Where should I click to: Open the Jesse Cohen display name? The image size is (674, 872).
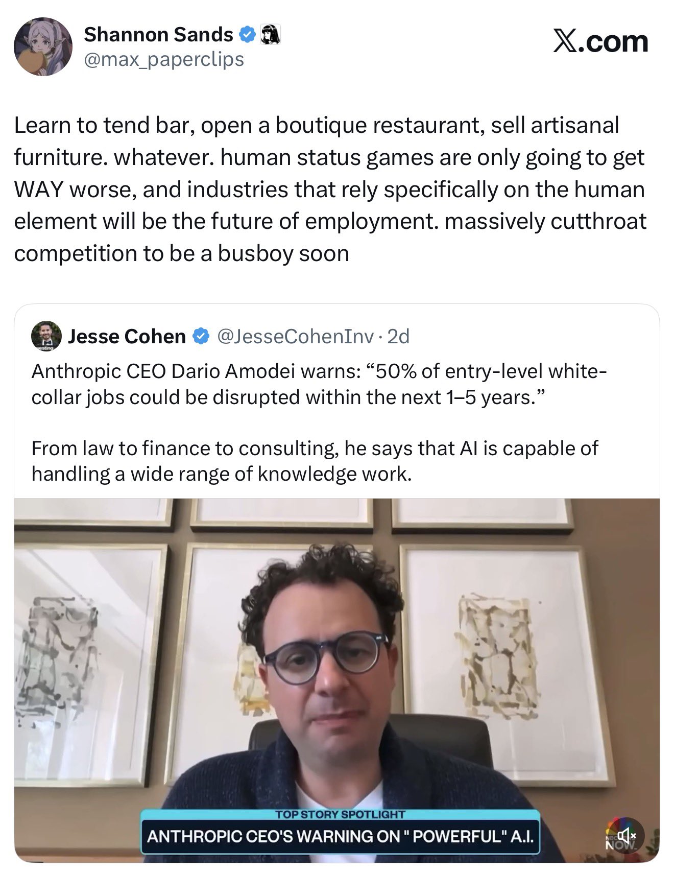tap(127, 336)
